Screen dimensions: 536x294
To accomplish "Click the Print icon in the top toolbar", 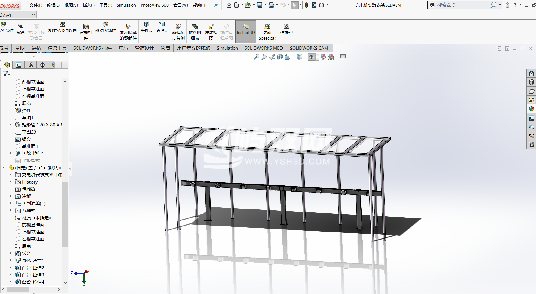I will [x=271, y=5].
